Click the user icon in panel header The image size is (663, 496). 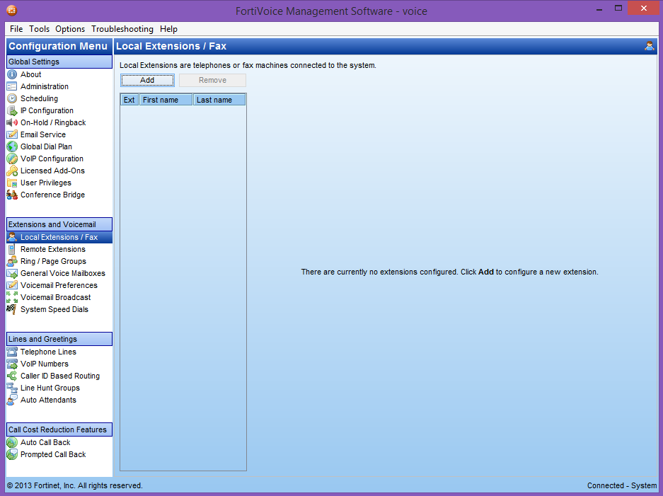(x=650, y=46)
